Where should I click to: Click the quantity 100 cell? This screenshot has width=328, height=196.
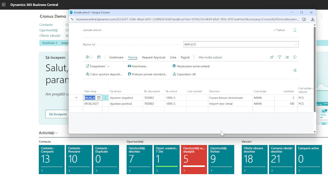286,104
